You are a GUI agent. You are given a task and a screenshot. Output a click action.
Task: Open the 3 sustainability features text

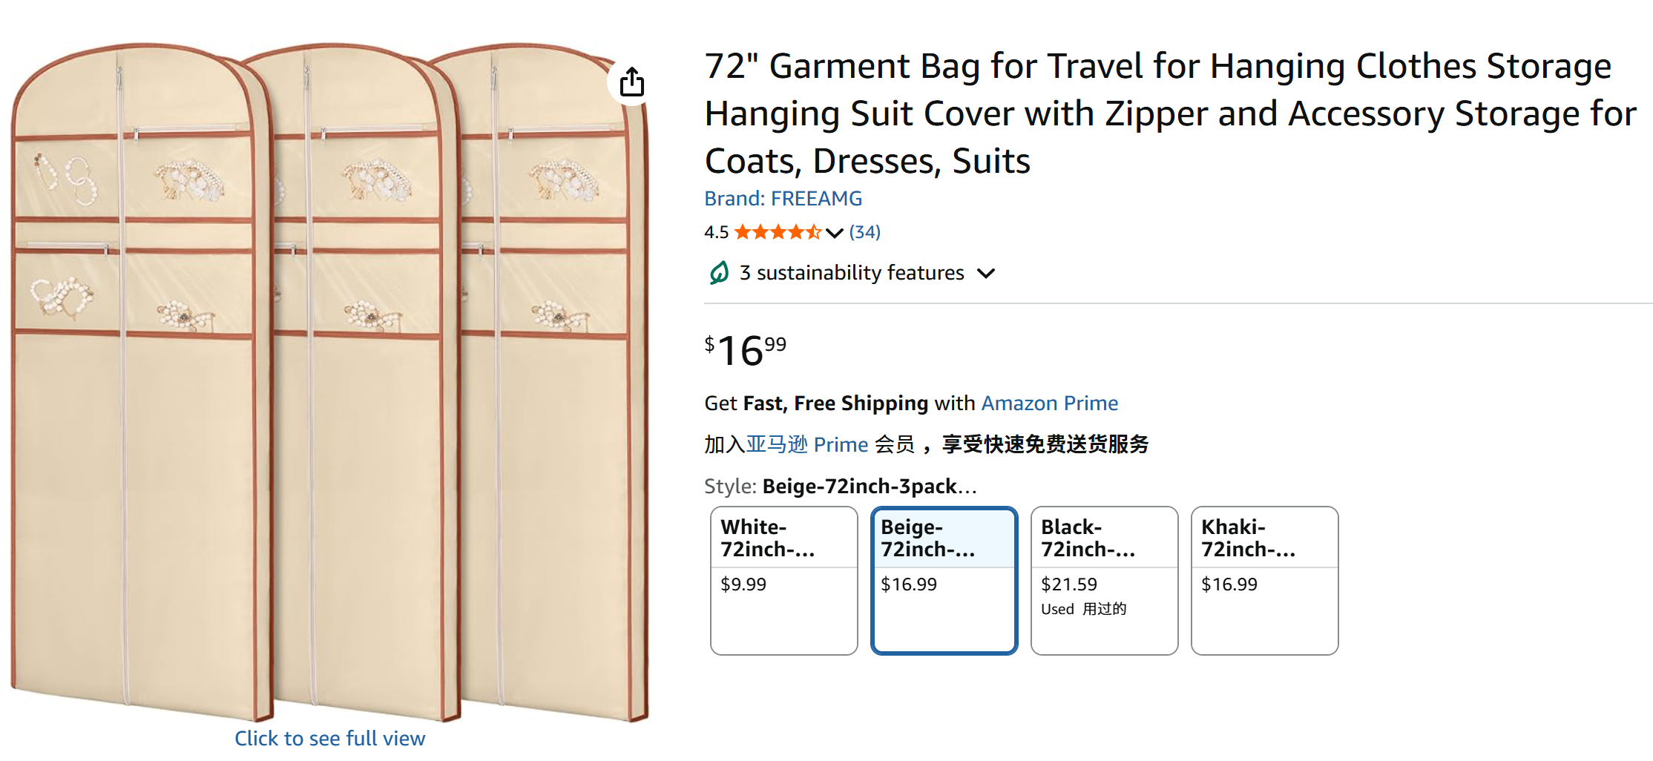(x=852, y=273)
